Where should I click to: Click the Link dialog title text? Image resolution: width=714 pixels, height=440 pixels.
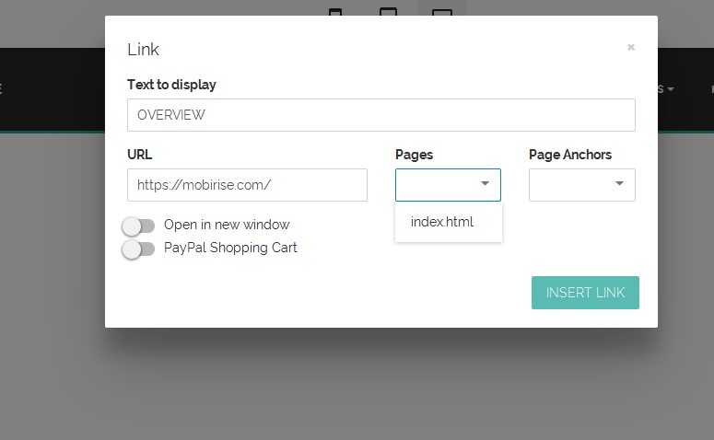(x=143, y=50)
